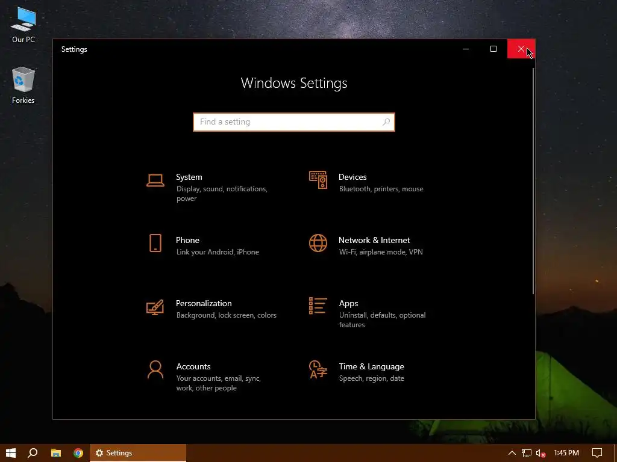Click the Devices heading text
617x462 pixels.
[x=352, y=177]
